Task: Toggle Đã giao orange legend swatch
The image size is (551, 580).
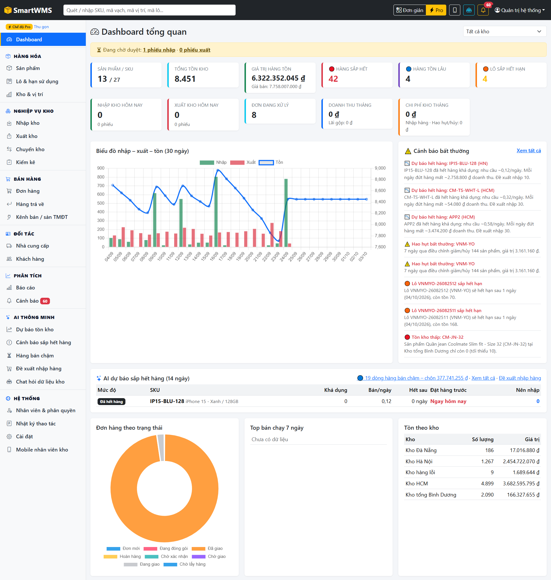Action: [198, 549]
